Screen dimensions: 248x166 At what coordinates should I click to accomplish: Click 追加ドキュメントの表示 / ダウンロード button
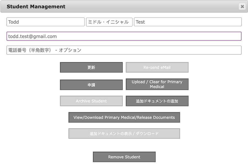point(124,134)
